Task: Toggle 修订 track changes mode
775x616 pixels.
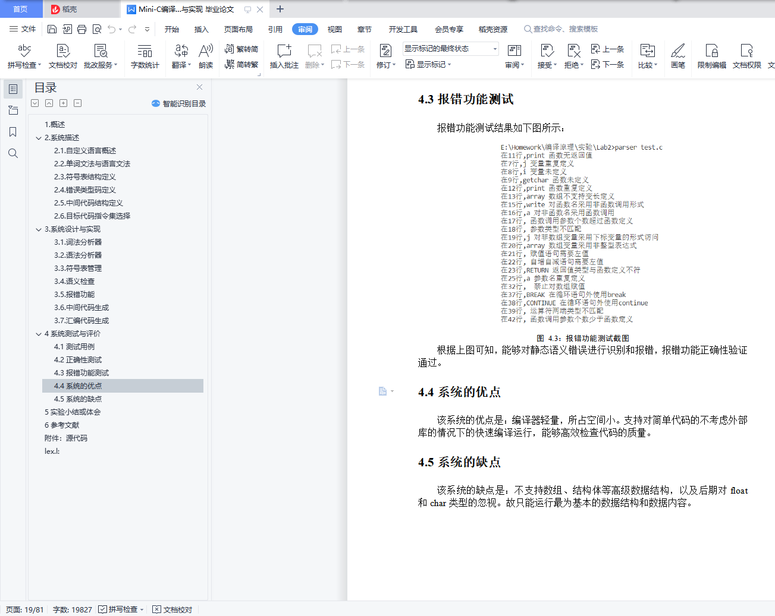Action: point(384,56)
